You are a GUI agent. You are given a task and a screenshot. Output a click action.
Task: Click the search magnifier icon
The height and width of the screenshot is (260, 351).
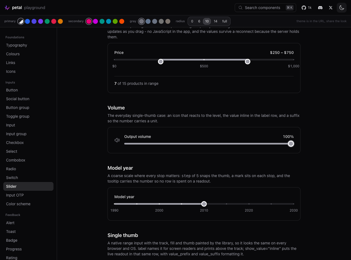point(240,8)
